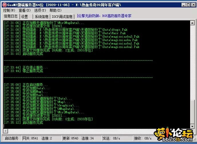This screenshot has height=144, width=197.
Task: Click the log line 0失败: 0生成: 2933存在
Action: (48, 119)
